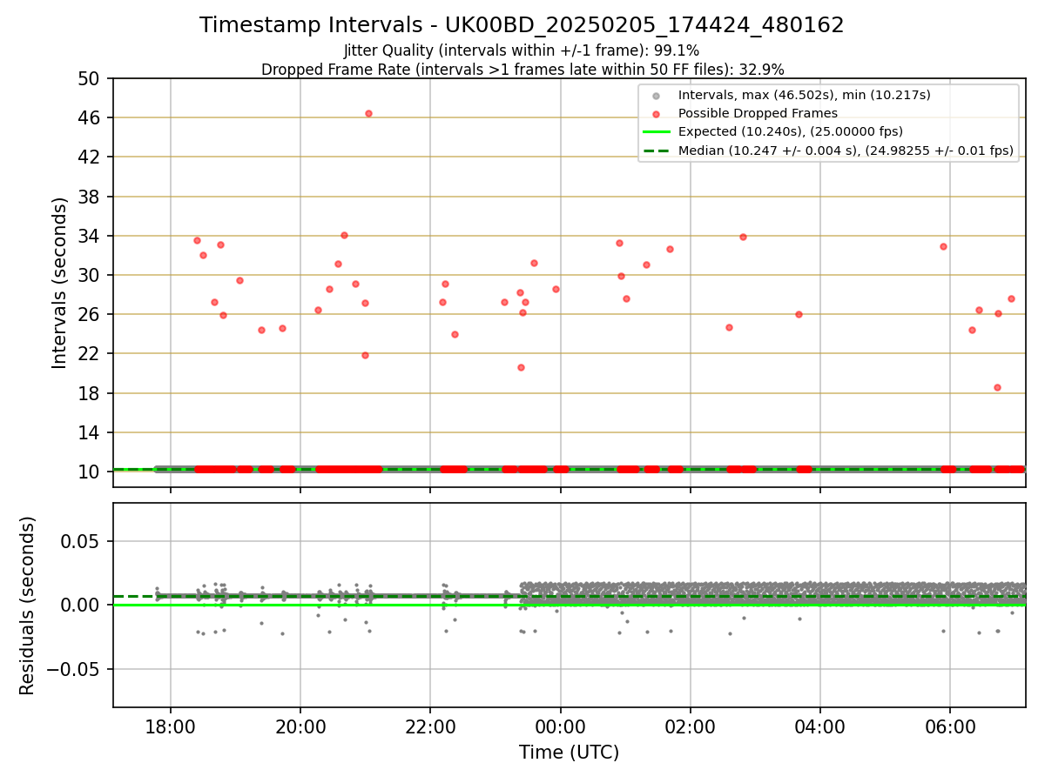Pick the lowest red point near 18.5 seconds
Image resolution: width=1045 pixels, height=783 pixels.
[x=997, y=387]
